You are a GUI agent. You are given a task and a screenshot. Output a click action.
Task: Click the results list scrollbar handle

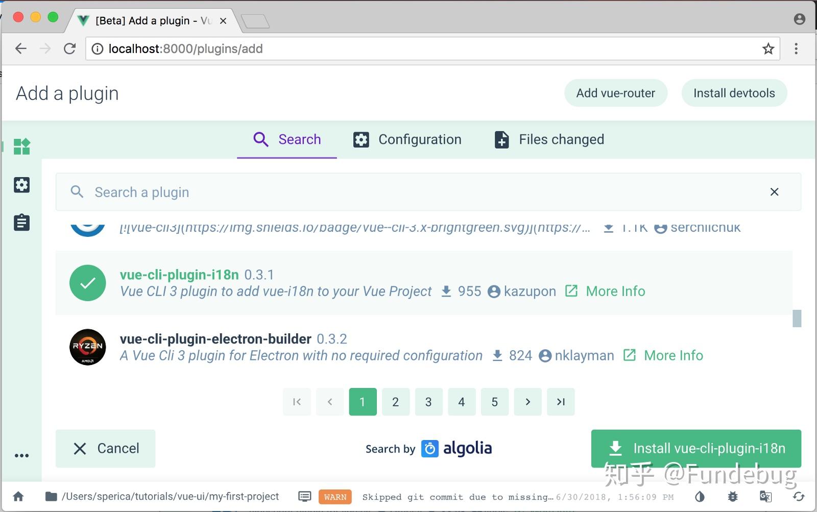coord(796,319)
